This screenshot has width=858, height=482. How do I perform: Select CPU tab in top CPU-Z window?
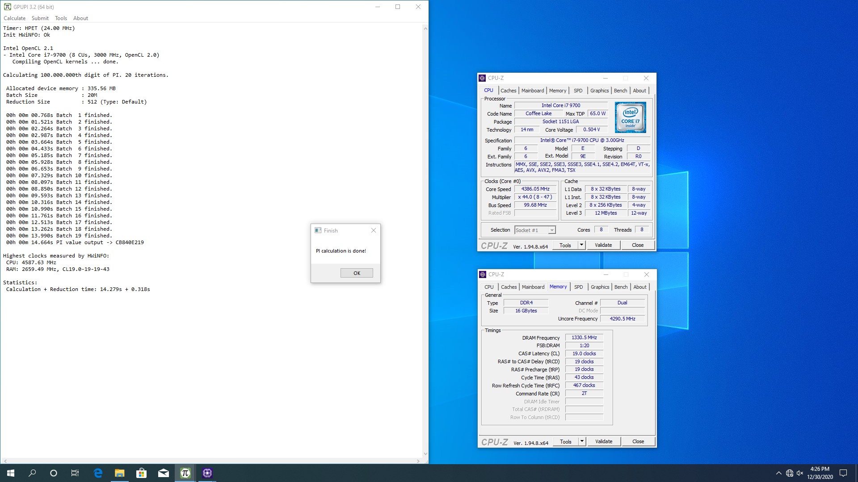pyautogui.click(x=488, y=90)
